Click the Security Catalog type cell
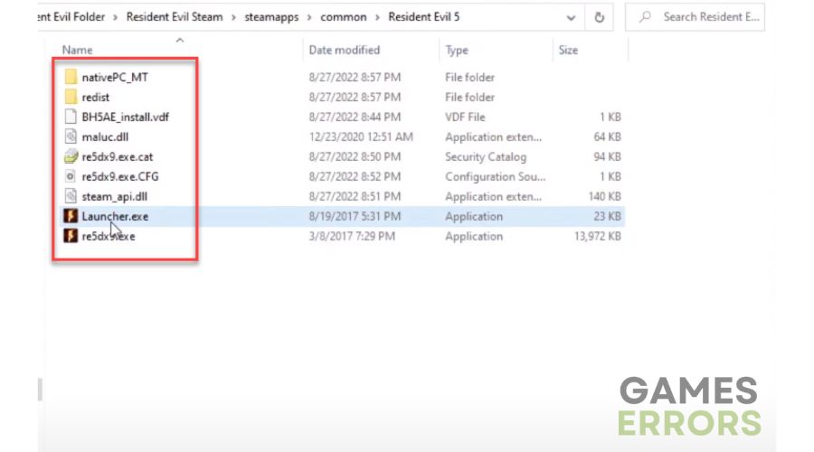The image size is (814, 452). pos(486,156)
